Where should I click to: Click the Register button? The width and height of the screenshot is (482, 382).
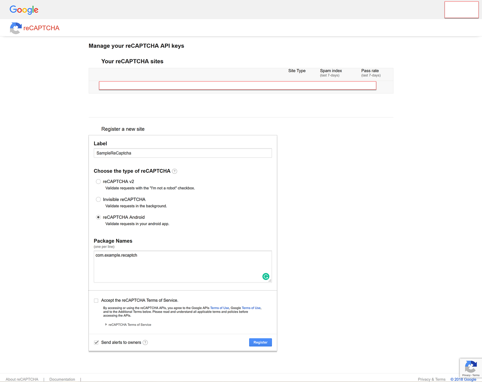tap(260, 342)
